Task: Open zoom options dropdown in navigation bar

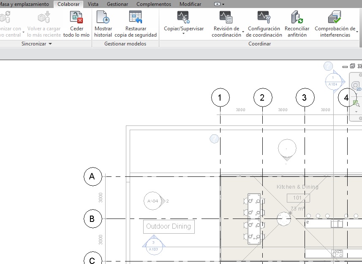Action: [x=356, y=112]
